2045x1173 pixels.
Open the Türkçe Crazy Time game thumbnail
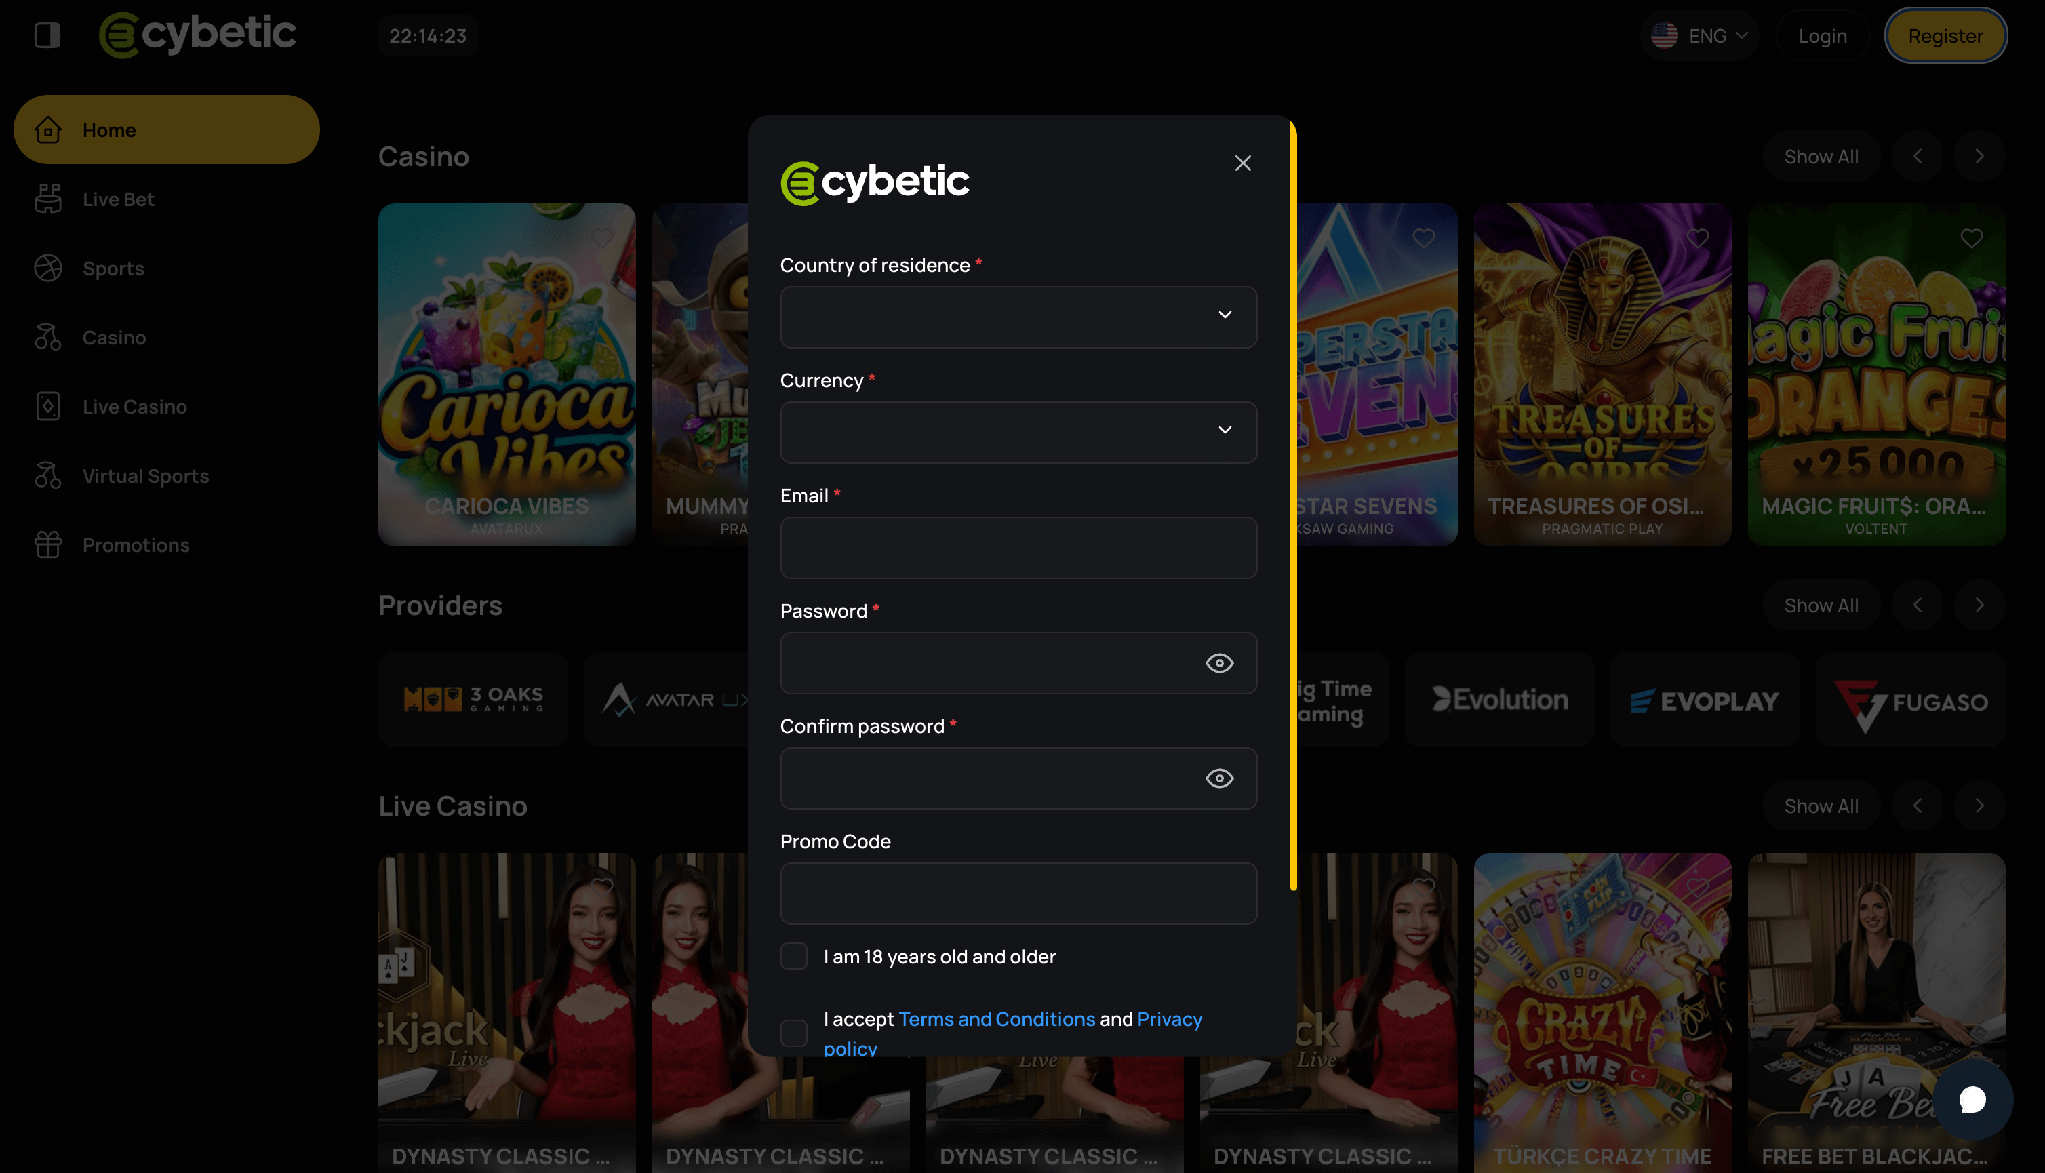coord(1603,1013)
